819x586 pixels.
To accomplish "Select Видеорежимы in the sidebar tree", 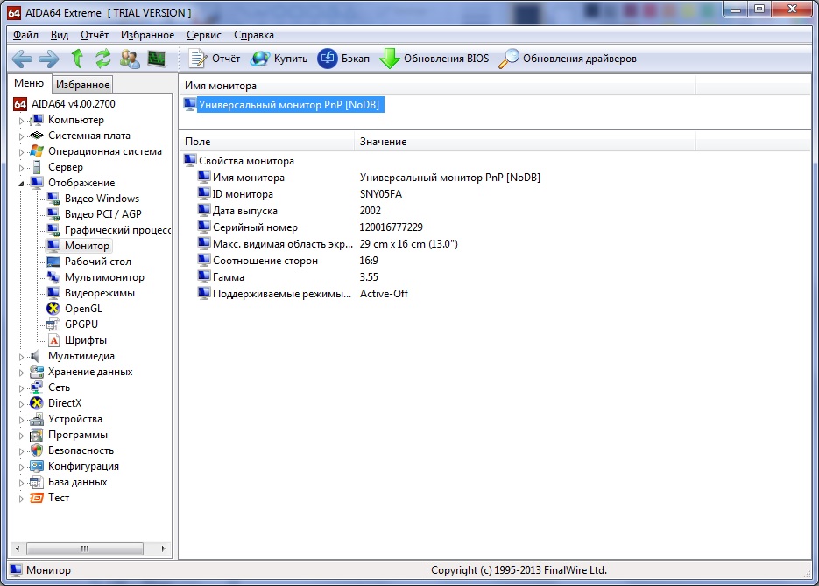I will [99, 293].
